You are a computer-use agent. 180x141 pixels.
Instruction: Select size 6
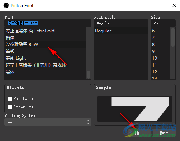point(160,31)
